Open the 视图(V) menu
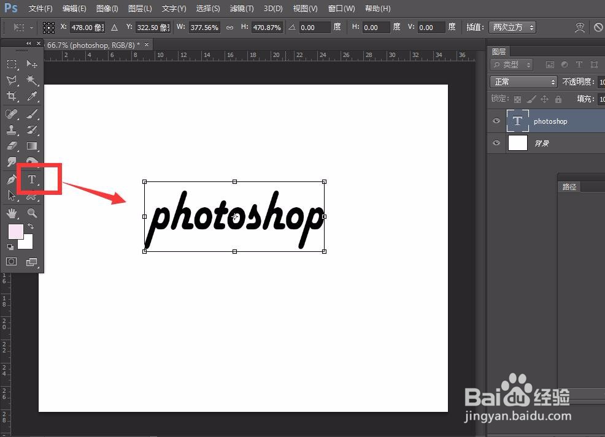605x437 pixels. [x=305, y=8]
